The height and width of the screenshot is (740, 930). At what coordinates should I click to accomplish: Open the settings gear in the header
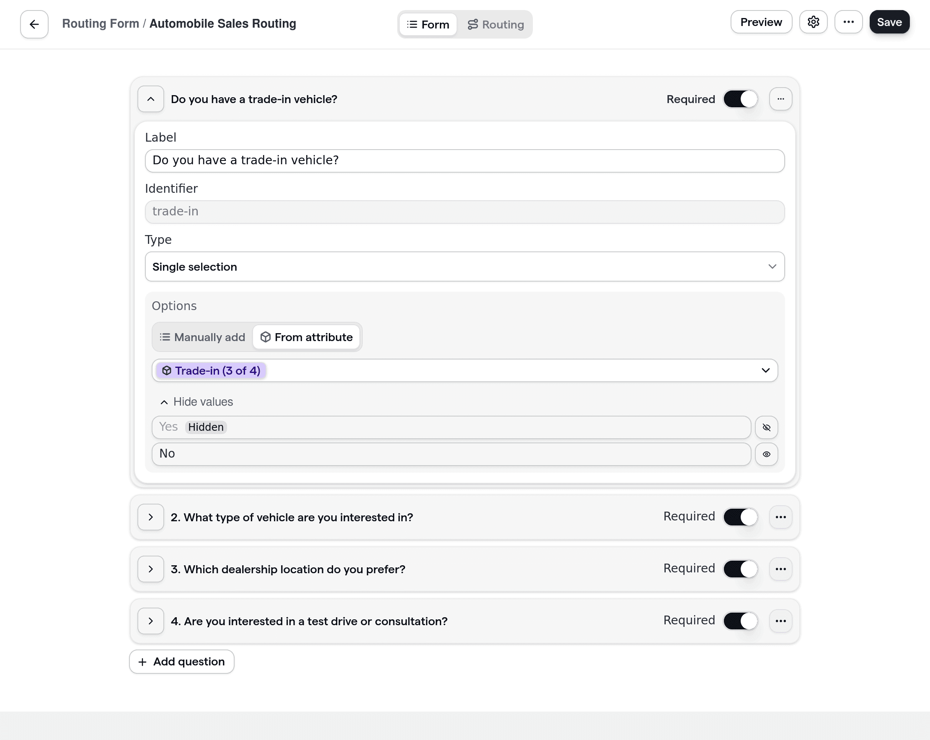[x=814, y=21]
